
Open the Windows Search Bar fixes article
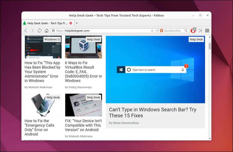153,112
